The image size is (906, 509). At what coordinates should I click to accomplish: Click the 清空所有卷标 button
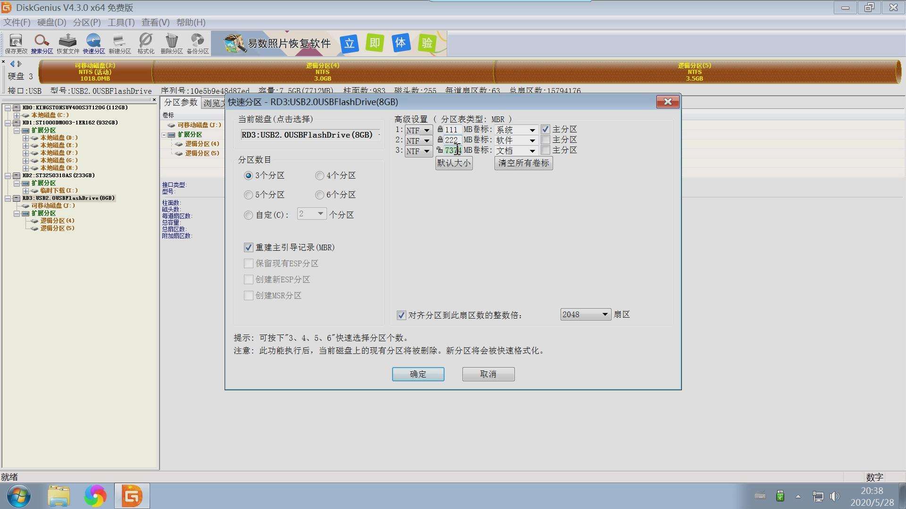pyautogui.click(x=523, y=163)
